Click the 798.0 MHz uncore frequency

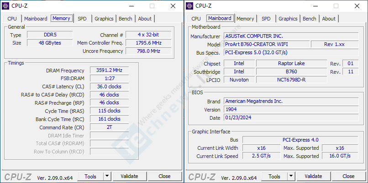(148, 51)
